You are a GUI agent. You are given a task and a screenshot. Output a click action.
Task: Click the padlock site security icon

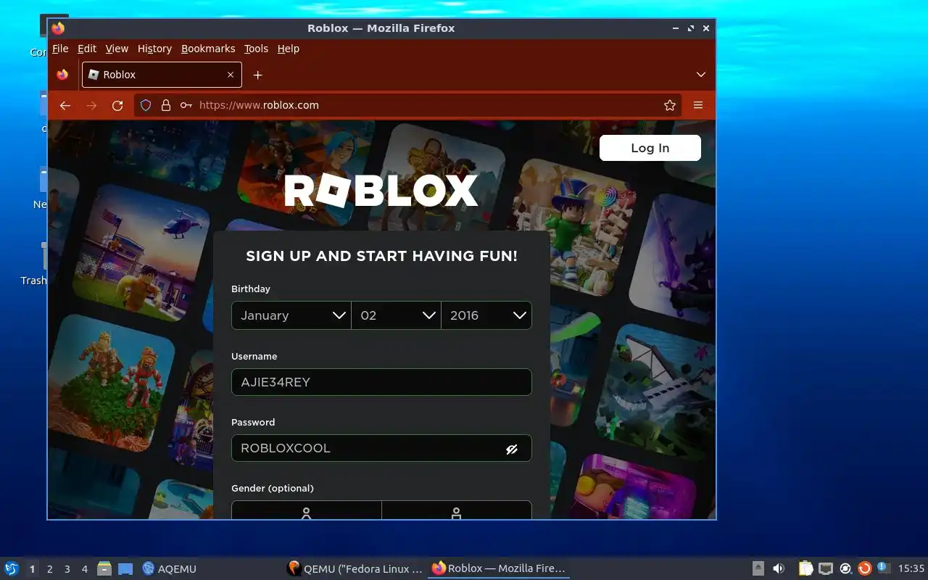pyautogui.click(x=166, y=105)
